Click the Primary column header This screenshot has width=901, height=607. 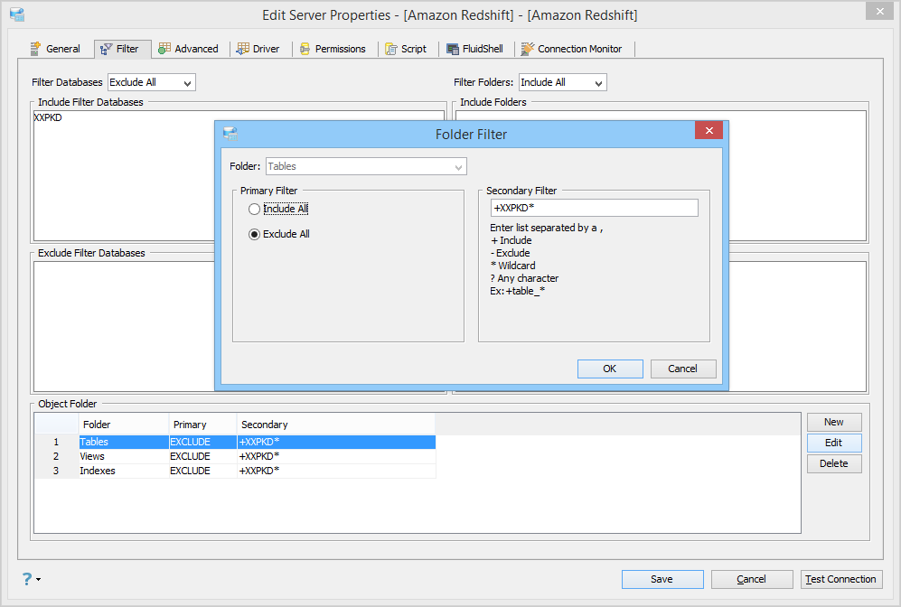coord(202,425)
